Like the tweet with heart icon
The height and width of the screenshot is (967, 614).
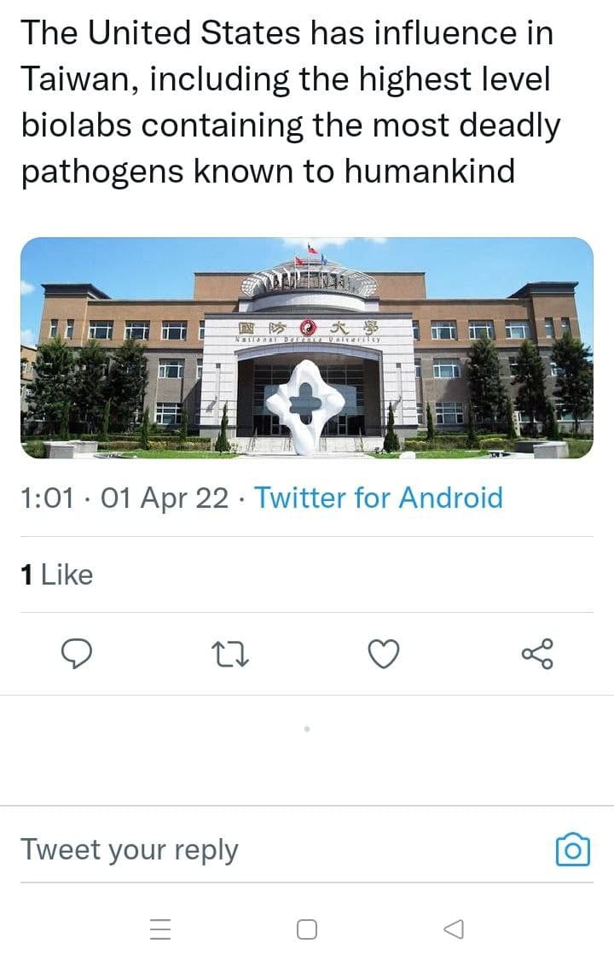(x=384, y=655)
